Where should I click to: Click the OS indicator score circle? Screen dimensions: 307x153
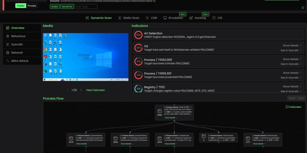(x=138, y=48)
